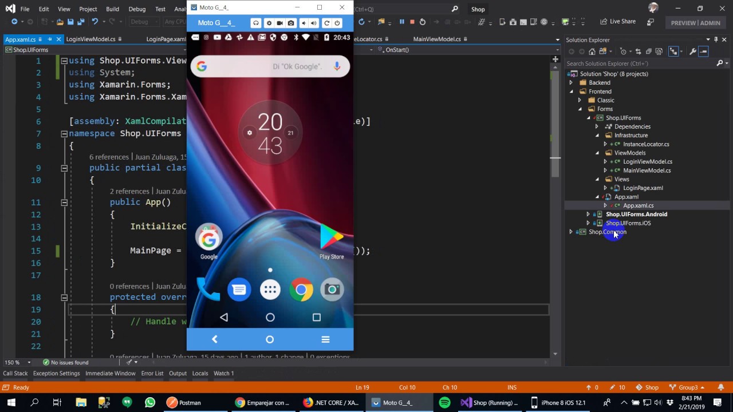
Task: Expand Classic folder in Solution Explorer
Action: click(x=580, y=100)
